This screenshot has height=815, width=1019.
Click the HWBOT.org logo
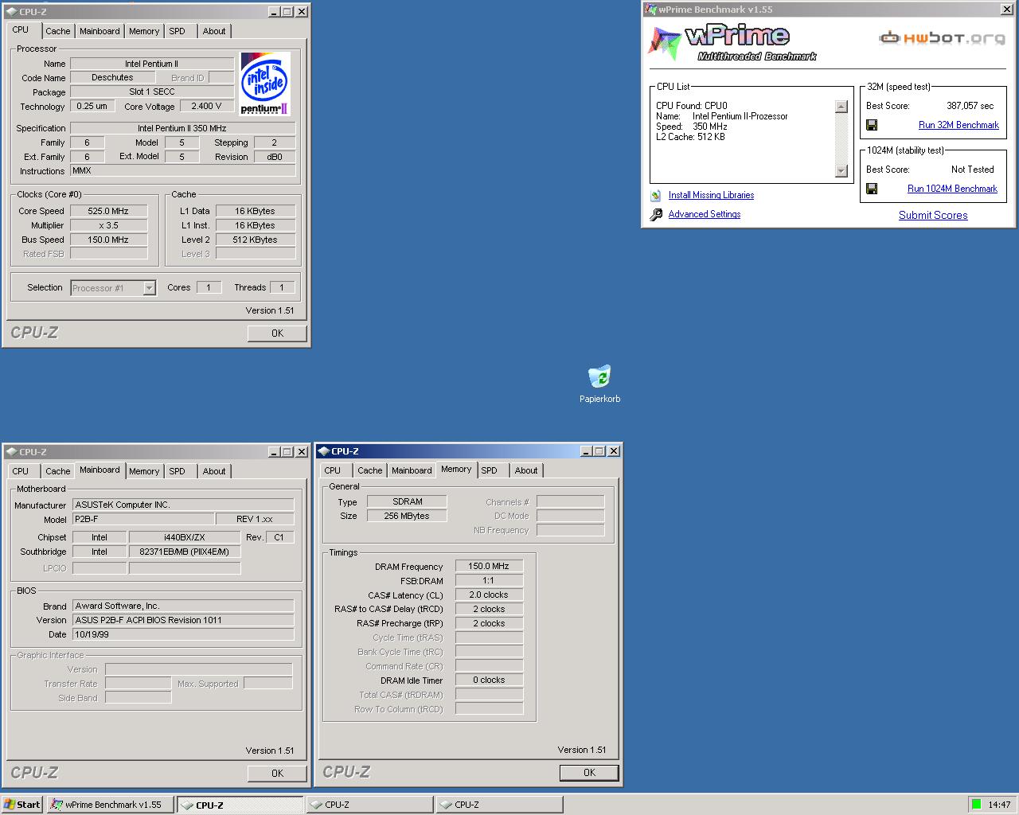click(x=942, y=37)
